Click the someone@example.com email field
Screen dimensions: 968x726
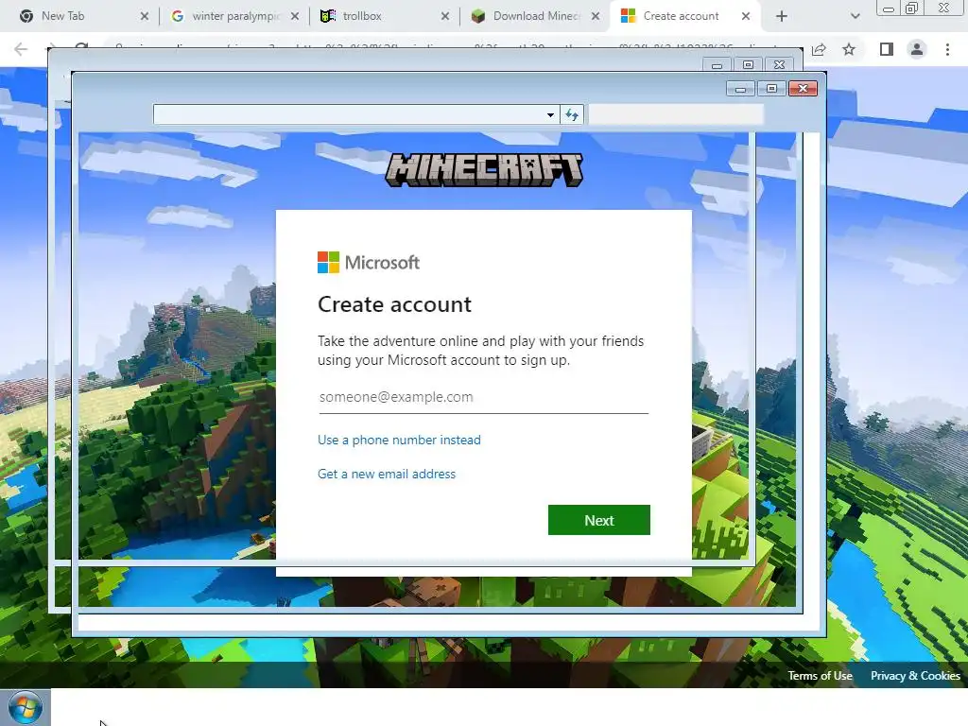(483, 398)
